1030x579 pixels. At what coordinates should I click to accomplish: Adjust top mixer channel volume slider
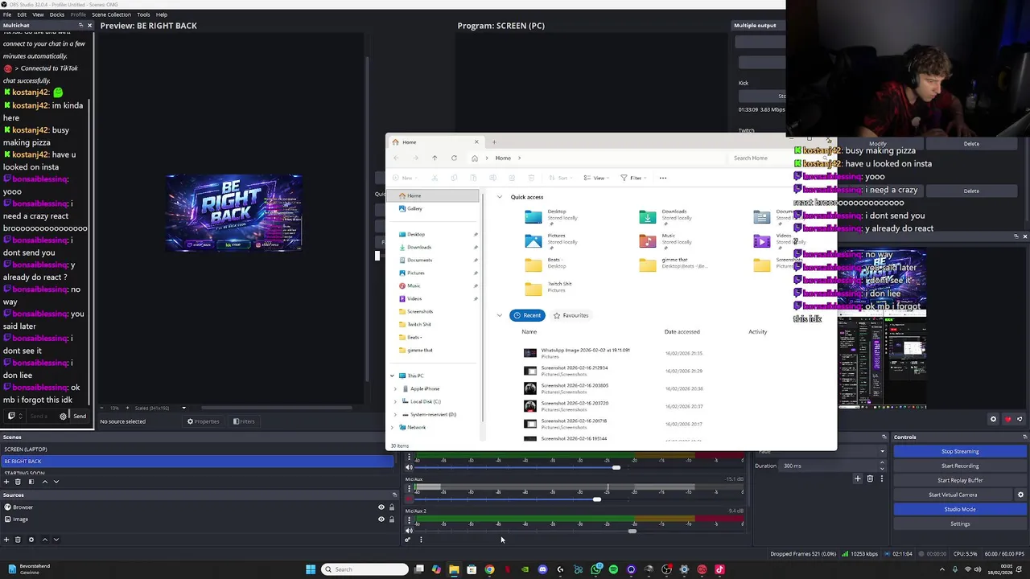[616, 467]
